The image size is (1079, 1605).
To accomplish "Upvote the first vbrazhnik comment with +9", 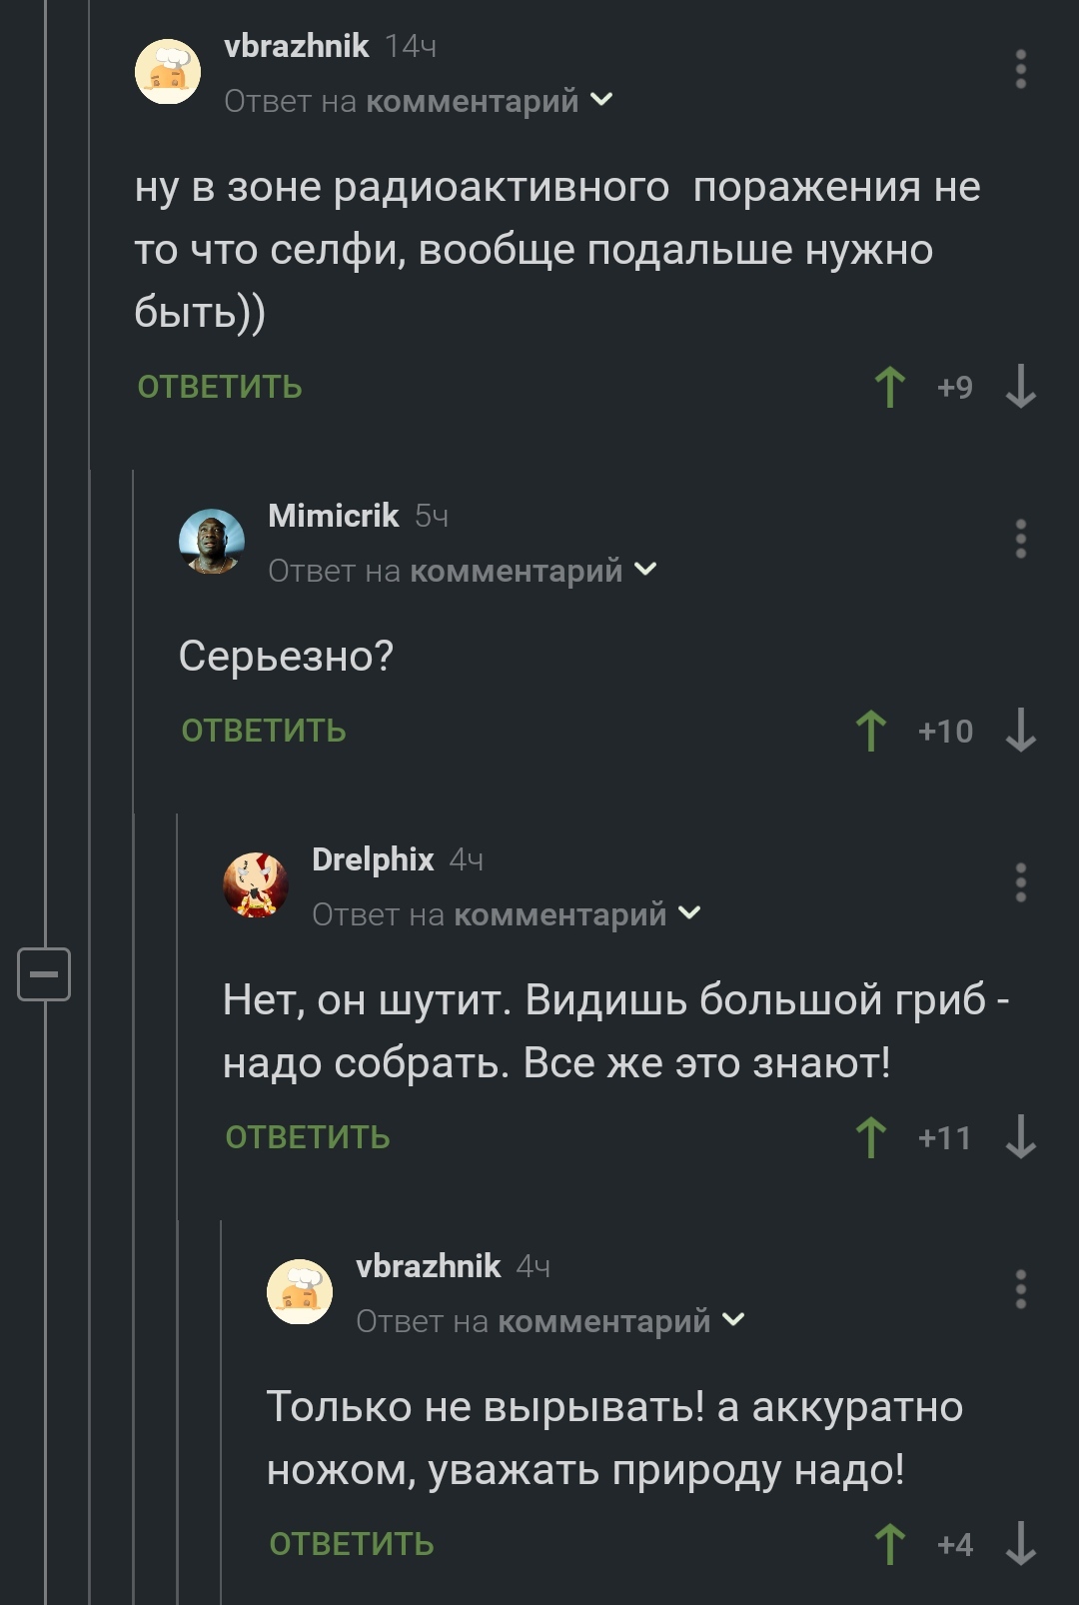I will (x=889, y=387).
